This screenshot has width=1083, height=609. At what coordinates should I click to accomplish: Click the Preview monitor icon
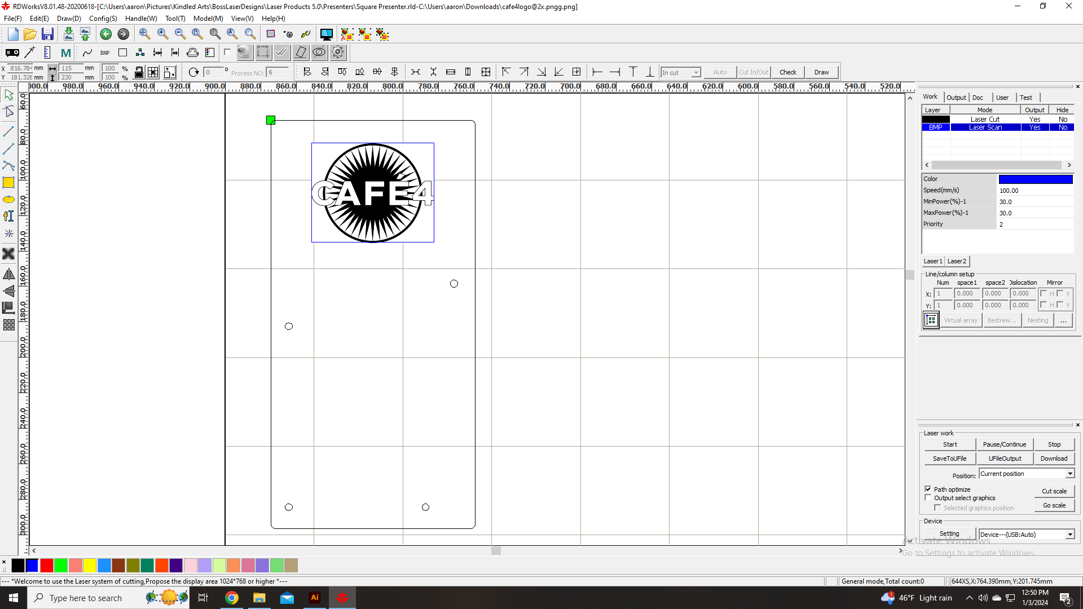[326, 34]
